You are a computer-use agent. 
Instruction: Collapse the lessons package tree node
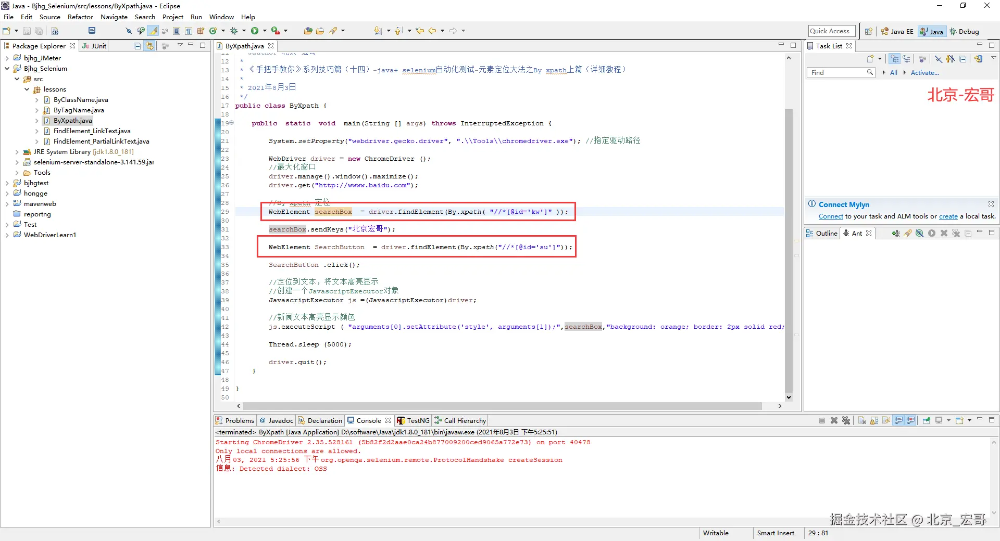pyautogui.click(x=27, y=89)
